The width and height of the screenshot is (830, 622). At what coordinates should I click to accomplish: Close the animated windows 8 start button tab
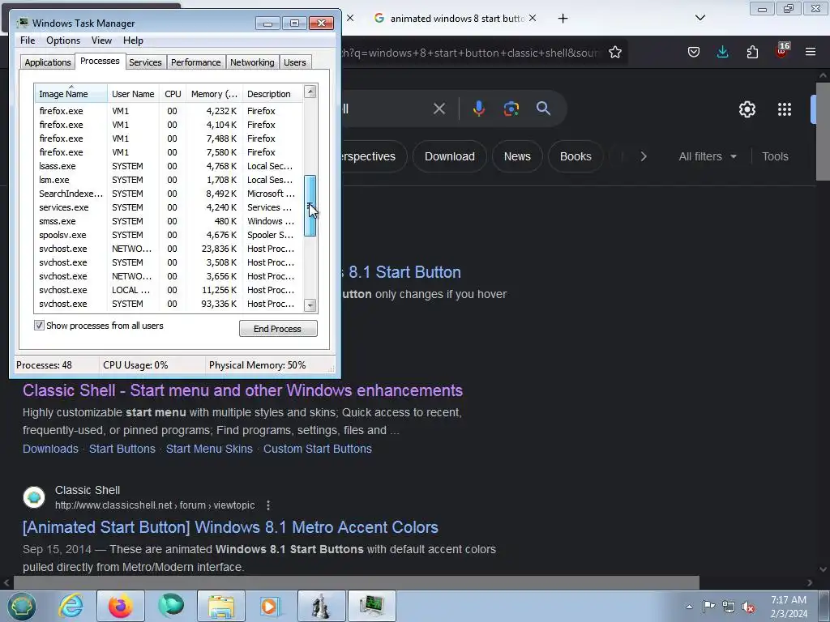(533, 18)
